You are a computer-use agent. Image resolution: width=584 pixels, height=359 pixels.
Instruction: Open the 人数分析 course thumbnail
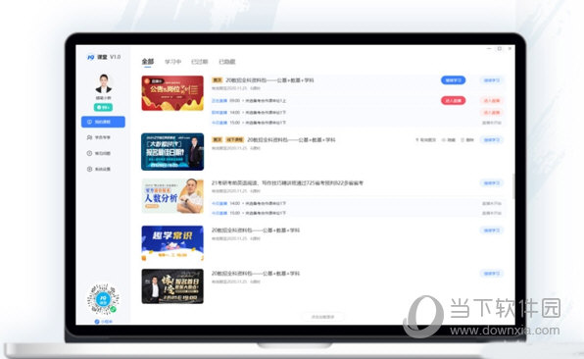[x=172, y=196]
